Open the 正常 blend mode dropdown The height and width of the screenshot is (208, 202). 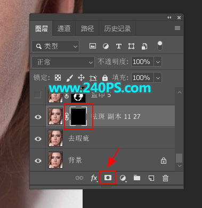click(63, 62)
